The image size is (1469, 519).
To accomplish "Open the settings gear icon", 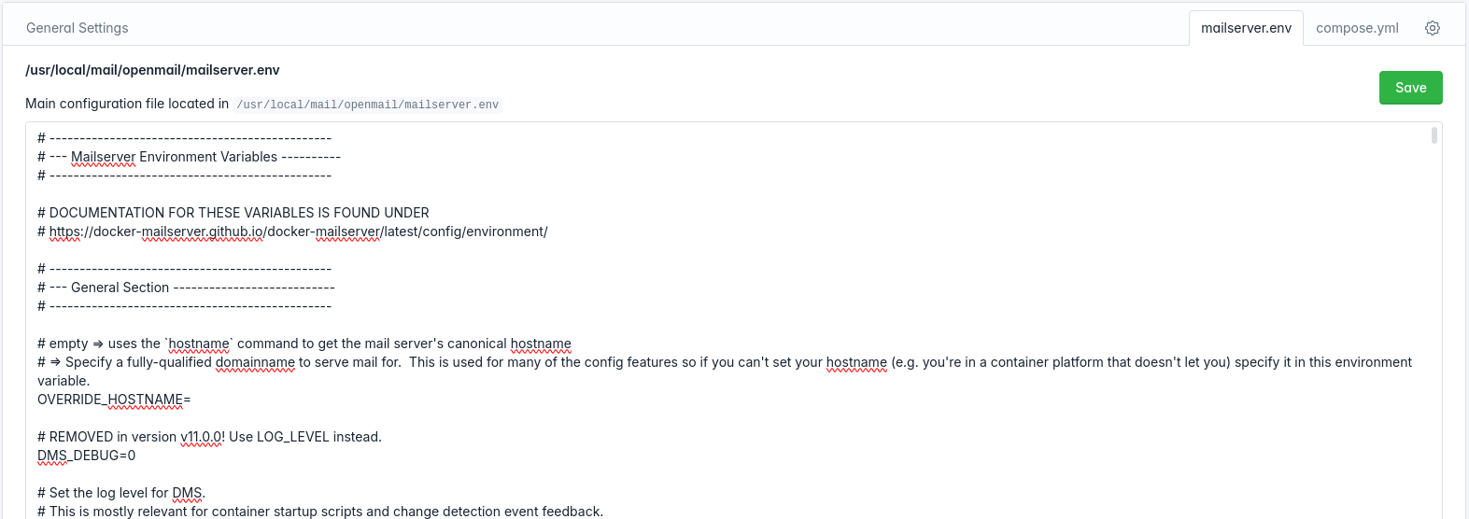I will [1432, 28].
